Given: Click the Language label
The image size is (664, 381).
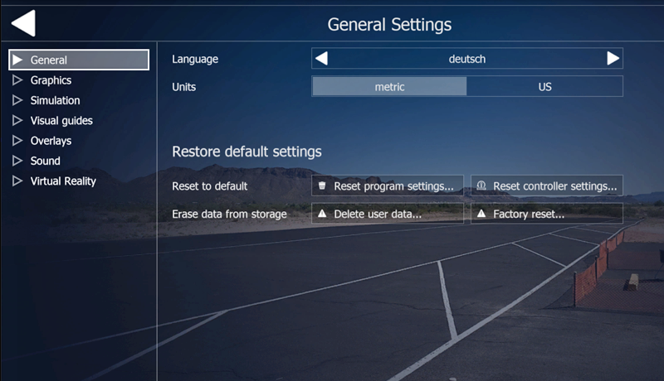Looking at the screenshot, I should coord(195,59).
